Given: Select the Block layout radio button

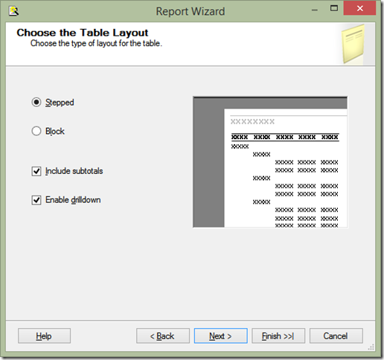Looking at the screenshot, I should click(36, 131).
